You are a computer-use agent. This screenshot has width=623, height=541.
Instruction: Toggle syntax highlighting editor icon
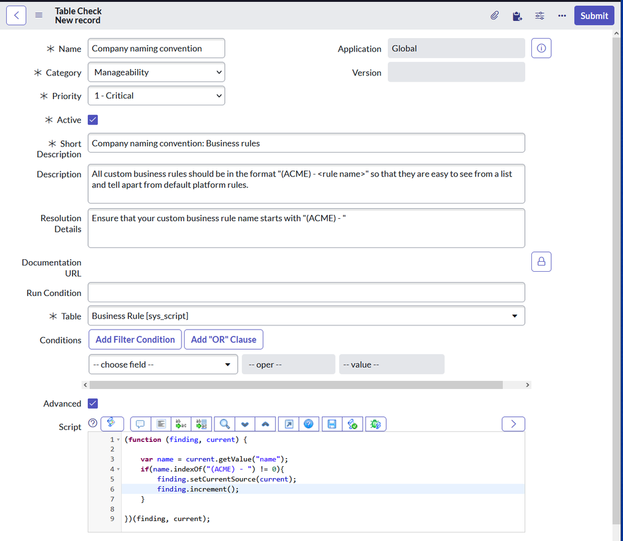[x=112, y=423]
